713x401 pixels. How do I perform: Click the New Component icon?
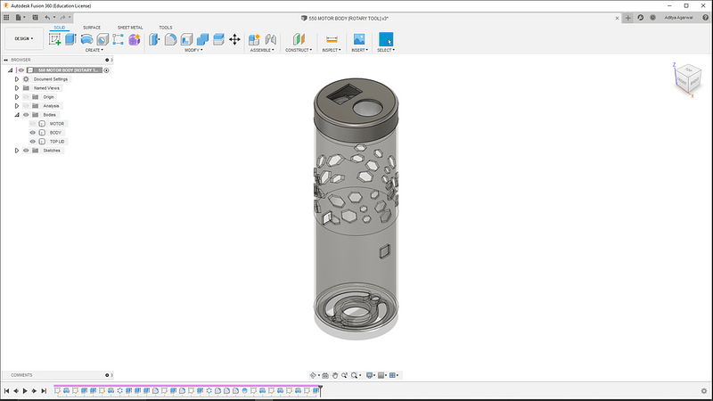[x=254, y=39]
